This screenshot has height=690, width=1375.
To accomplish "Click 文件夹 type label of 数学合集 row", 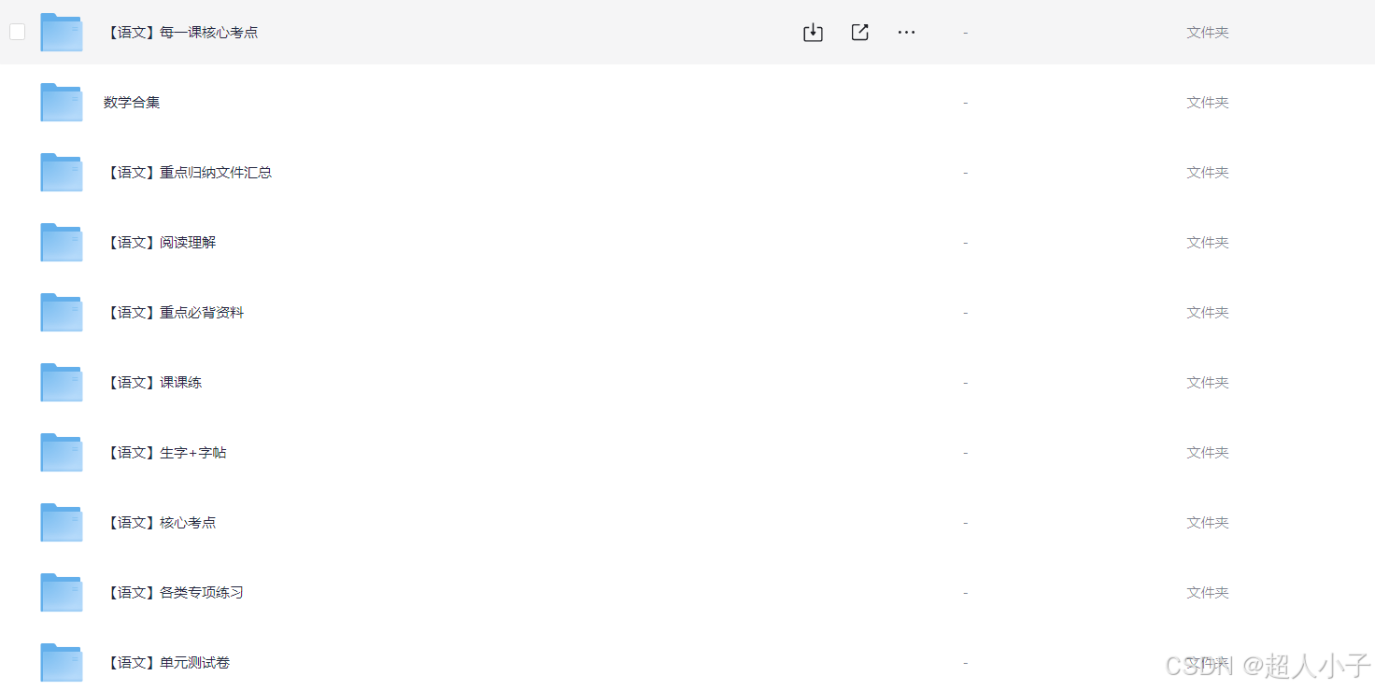I will pyautogui.click(x=1207, y=103).
